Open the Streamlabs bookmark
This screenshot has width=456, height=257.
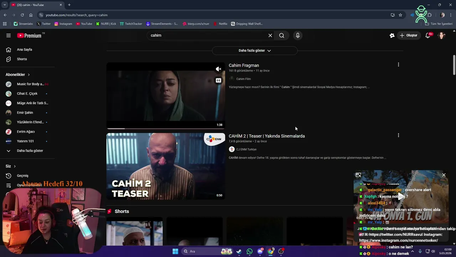click(23, 24)
